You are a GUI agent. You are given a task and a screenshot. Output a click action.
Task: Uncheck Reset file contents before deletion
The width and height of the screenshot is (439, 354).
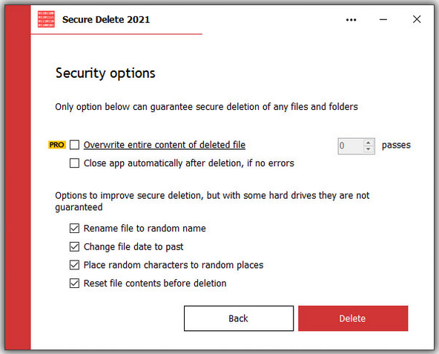[74, 283]
